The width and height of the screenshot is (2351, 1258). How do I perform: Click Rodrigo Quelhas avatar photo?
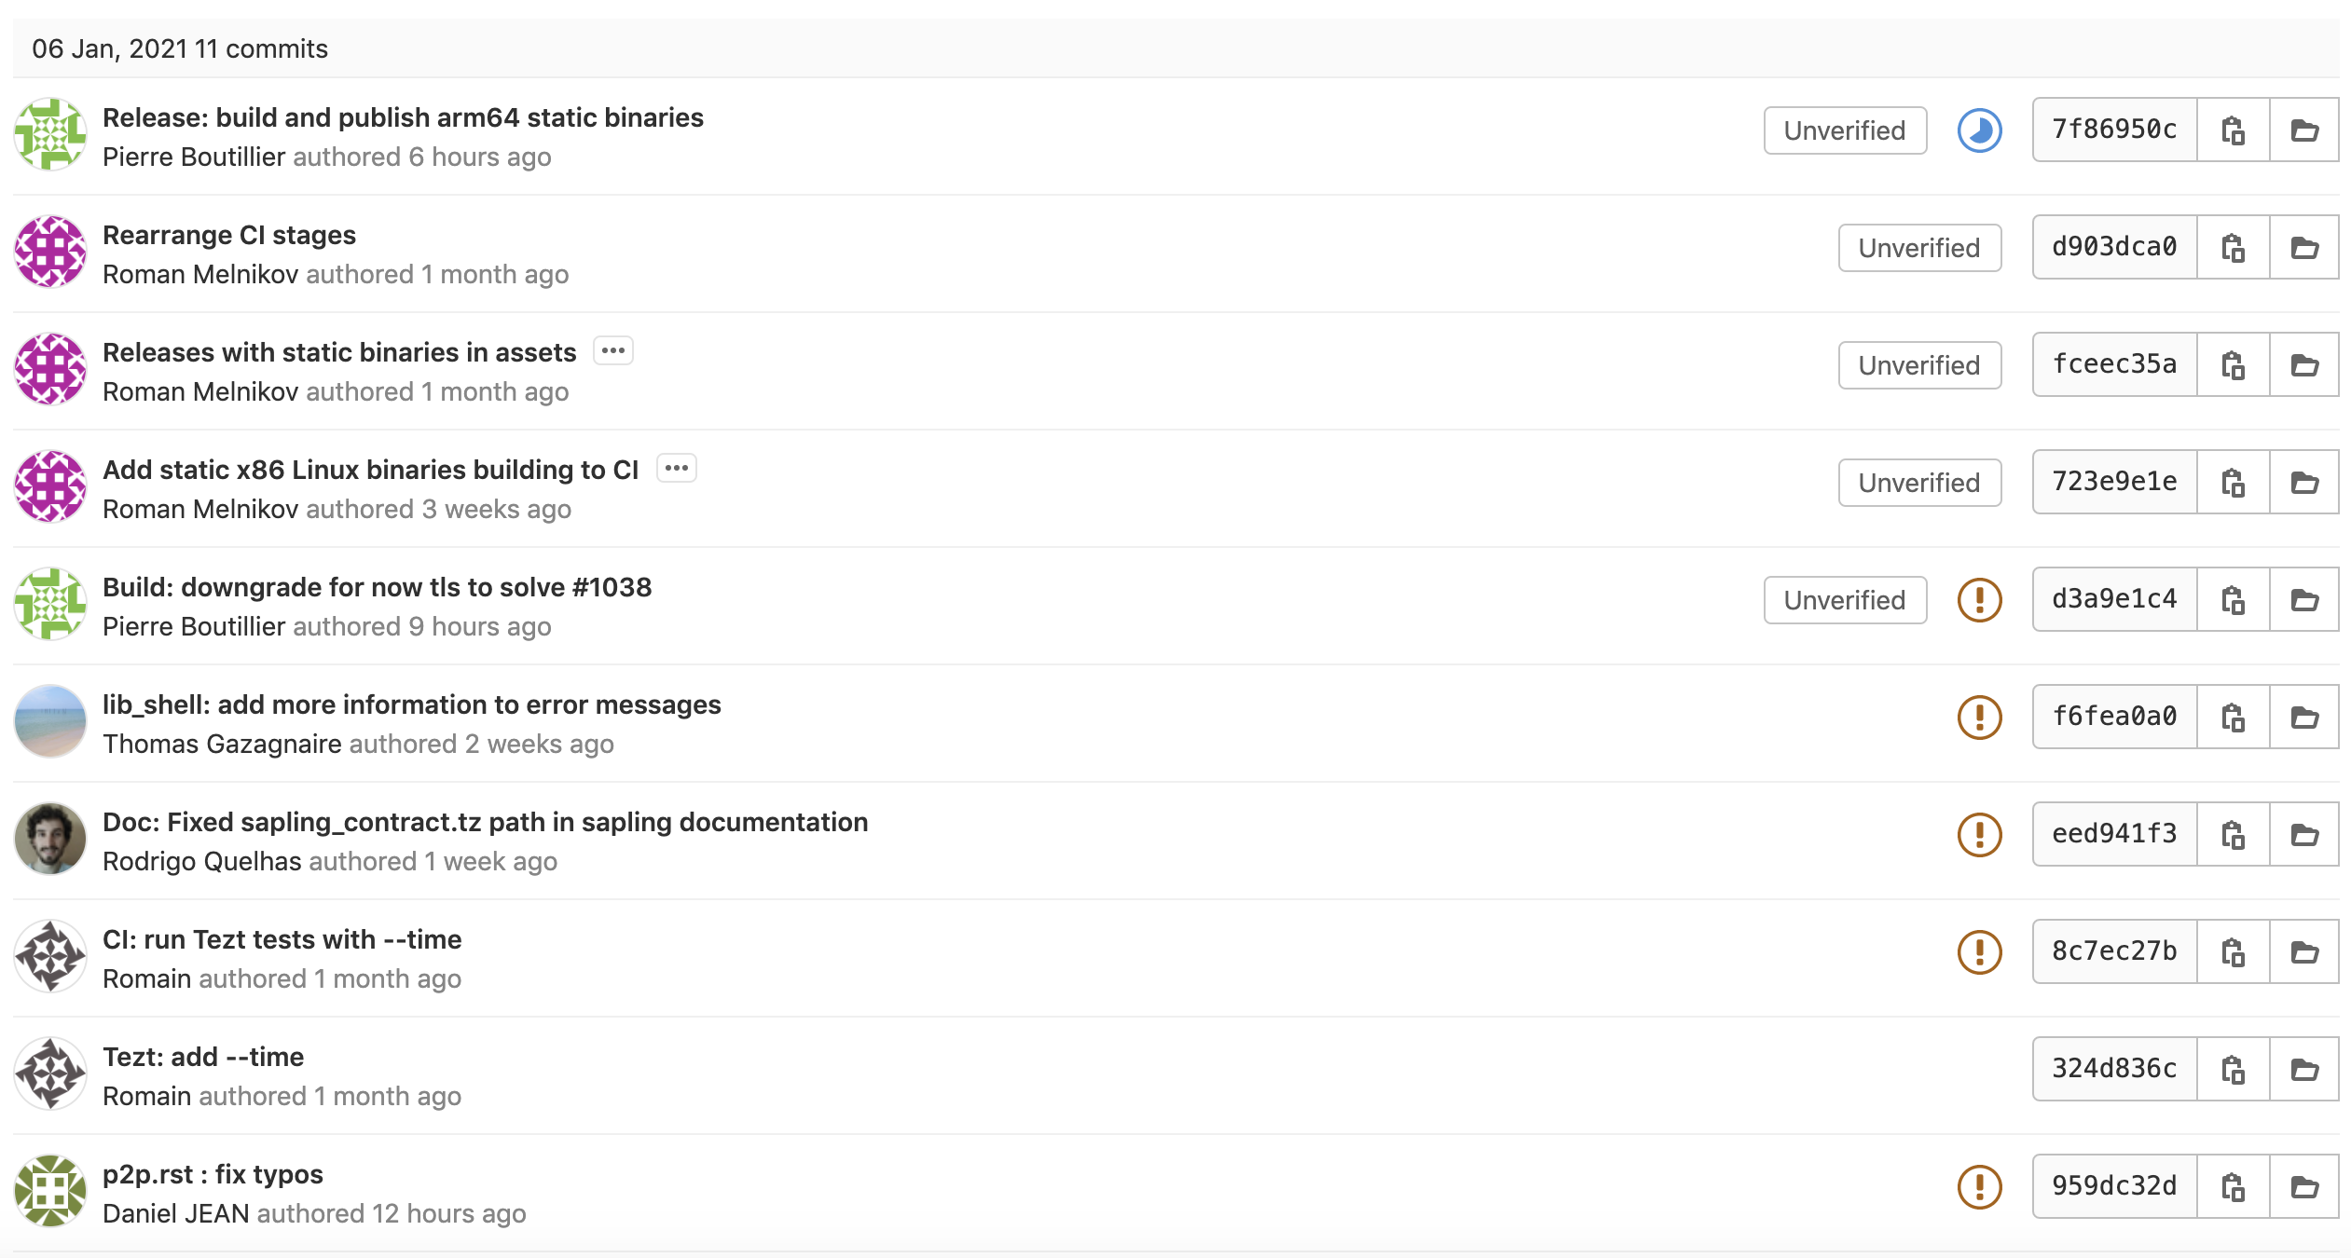[x=50, y=839]
